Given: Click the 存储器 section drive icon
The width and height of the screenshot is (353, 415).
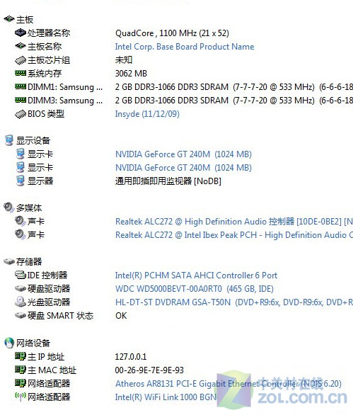Looking at the screenshot, I should click(9, 261).
